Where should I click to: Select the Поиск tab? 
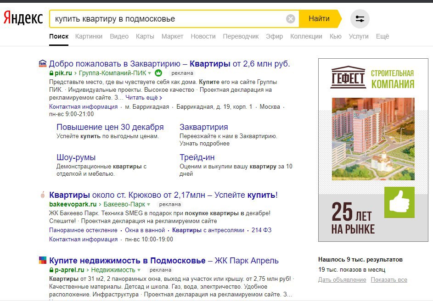(59, 36)
